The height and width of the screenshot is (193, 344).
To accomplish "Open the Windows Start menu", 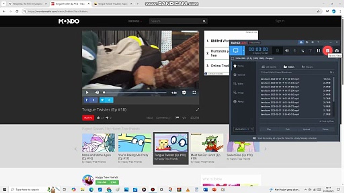I will 4,190.
